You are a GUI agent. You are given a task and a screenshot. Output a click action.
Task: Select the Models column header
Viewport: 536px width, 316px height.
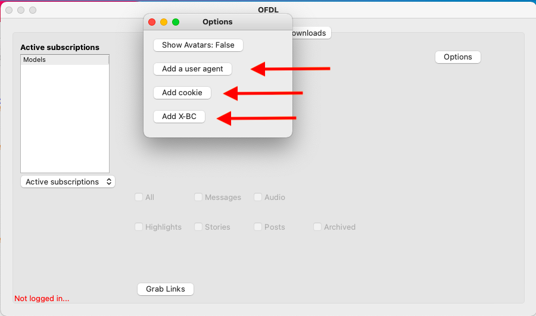click(64, 60)
